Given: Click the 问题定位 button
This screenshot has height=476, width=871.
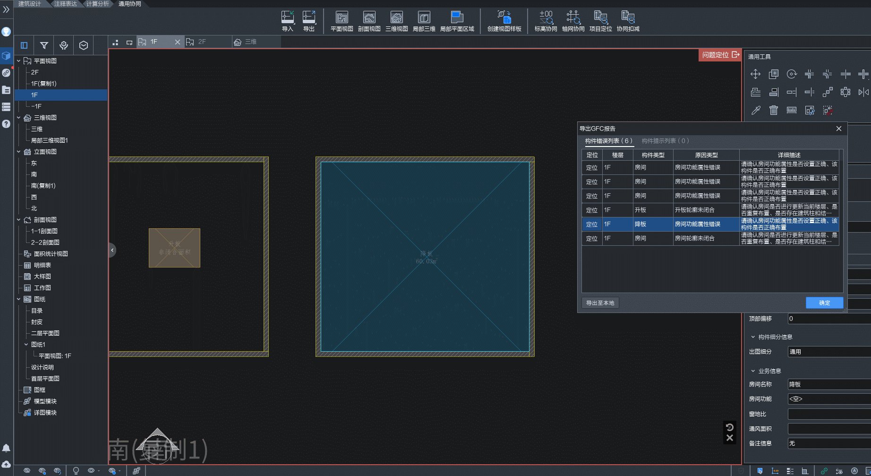Looking at the screenshot, I should click(720, 55).
